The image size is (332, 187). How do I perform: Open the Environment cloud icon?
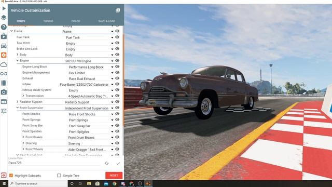(x=4, y=64)
